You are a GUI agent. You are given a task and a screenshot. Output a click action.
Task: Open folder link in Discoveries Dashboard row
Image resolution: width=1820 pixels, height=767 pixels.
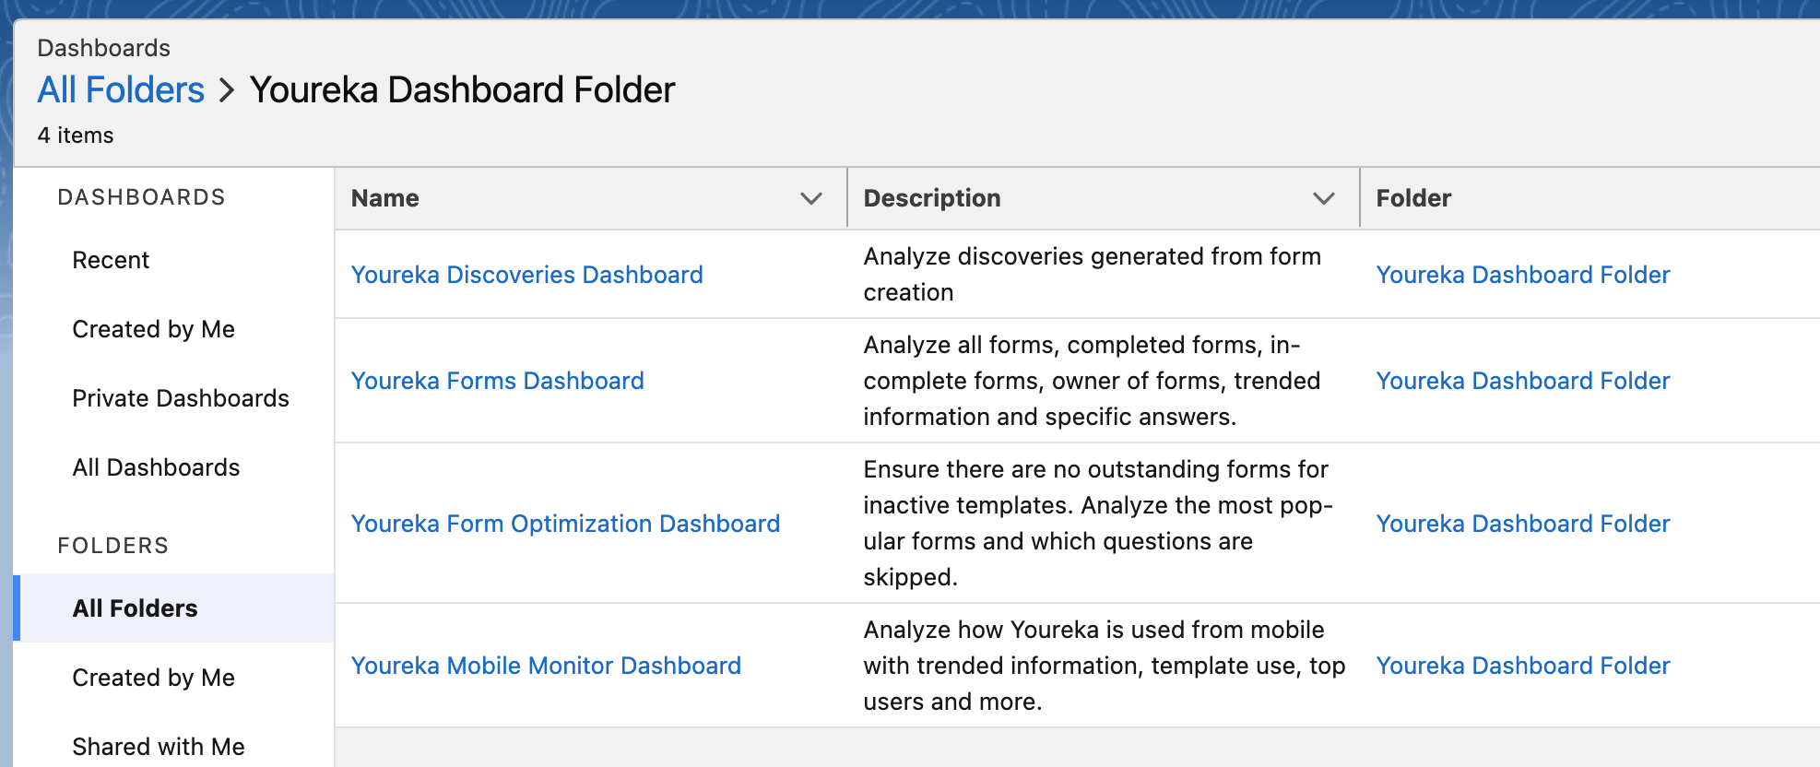[1523, 275]
